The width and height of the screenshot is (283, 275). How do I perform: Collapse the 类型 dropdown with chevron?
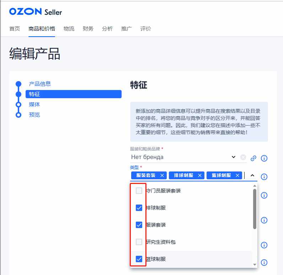(x=252, y=175)
